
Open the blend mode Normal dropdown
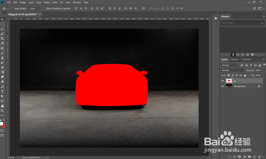233,70
